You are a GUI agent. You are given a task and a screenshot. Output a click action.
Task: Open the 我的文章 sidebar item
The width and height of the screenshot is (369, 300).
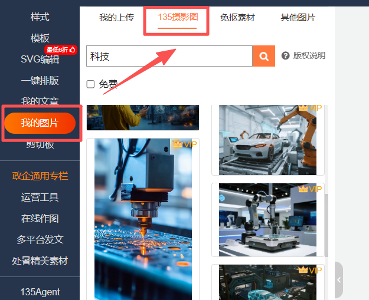click(40, 101)
